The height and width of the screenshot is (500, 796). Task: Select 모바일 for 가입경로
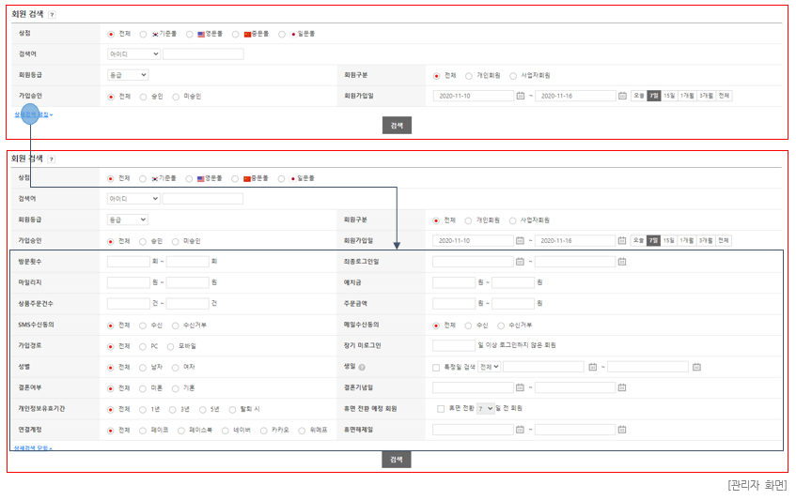pyautogui.click(x=171, y=347)
